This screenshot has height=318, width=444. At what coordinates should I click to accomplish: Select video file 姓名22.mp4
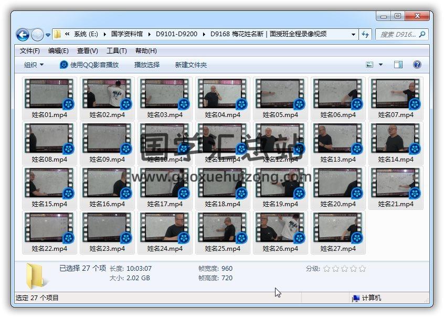click(49, 232)
